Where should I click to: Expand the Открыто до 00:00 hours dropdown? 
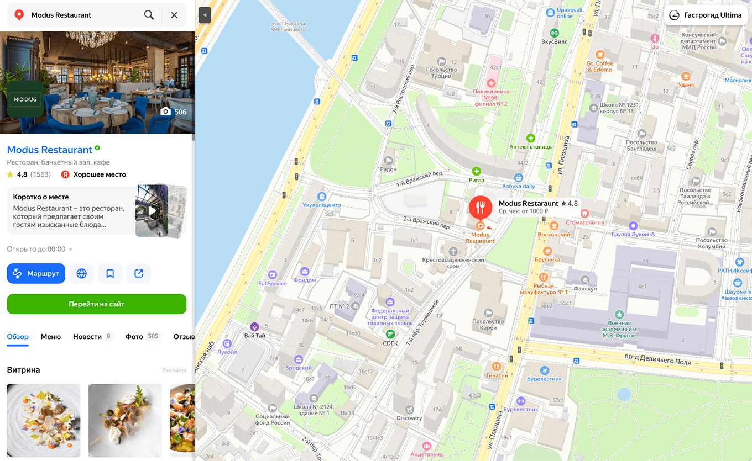pyautogui.click(x=40, y=249)
